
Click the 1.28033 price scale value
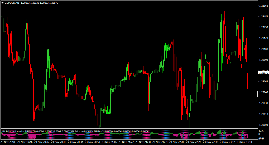point(263,103)
